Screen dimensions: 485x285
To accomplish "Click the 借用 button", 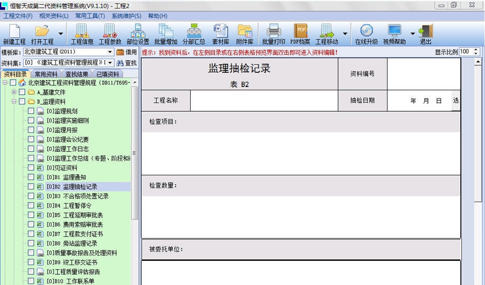I will (127, 52).
